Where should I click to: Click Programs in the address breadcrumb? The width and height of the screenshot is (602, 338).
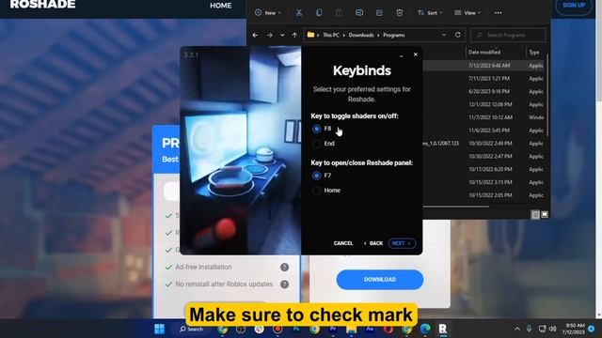[393, 35]
